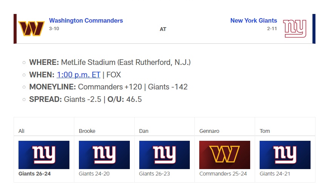Image resolution: width=326 pixels, height=194 pixels.
Task: Click the Giants 2-11 record text
Action: [272, 28]
